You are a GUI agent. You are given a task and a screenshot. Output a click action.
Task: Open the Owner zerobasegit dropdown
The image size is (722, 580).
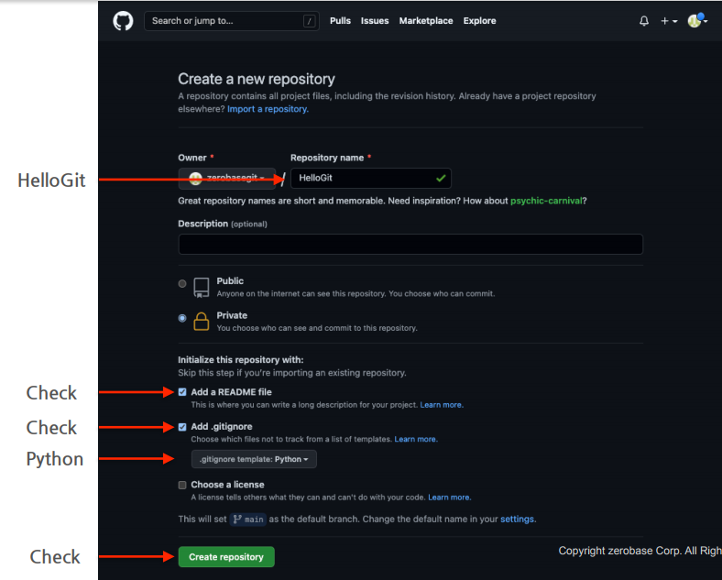[x=227, y=179]
